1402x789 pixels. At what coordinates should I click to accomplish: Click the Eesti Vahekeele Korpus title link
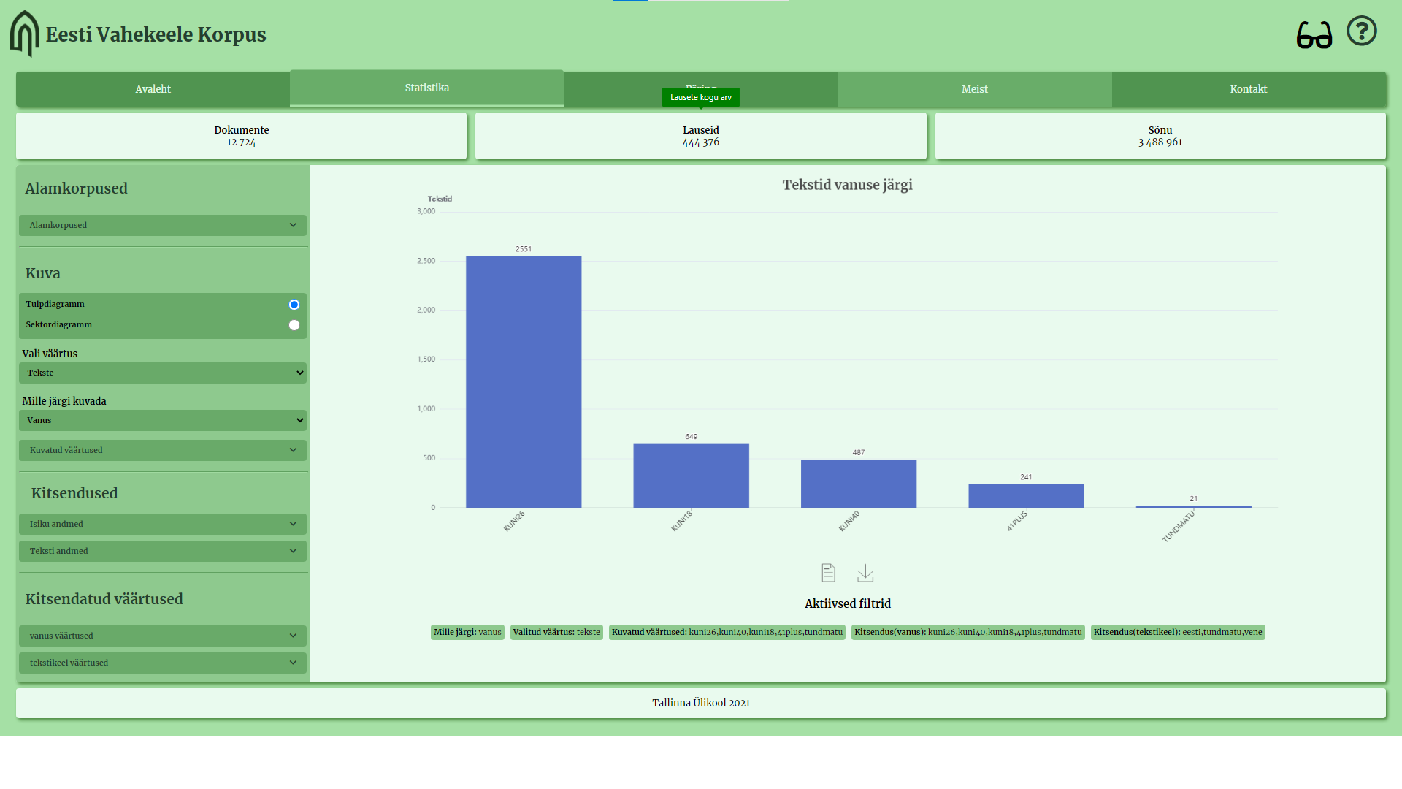point(156,34)
